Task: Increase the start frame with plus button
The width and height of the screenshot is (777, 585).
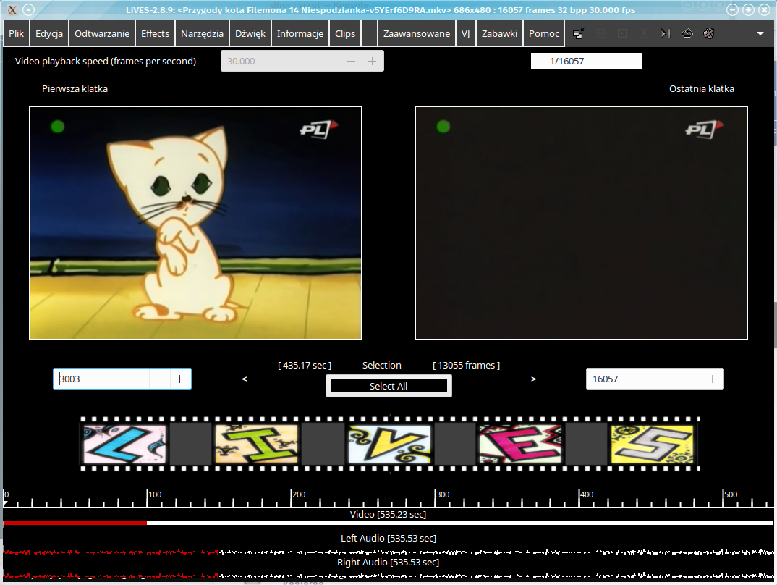Action: pyautogui.click(x=180, y=379)
